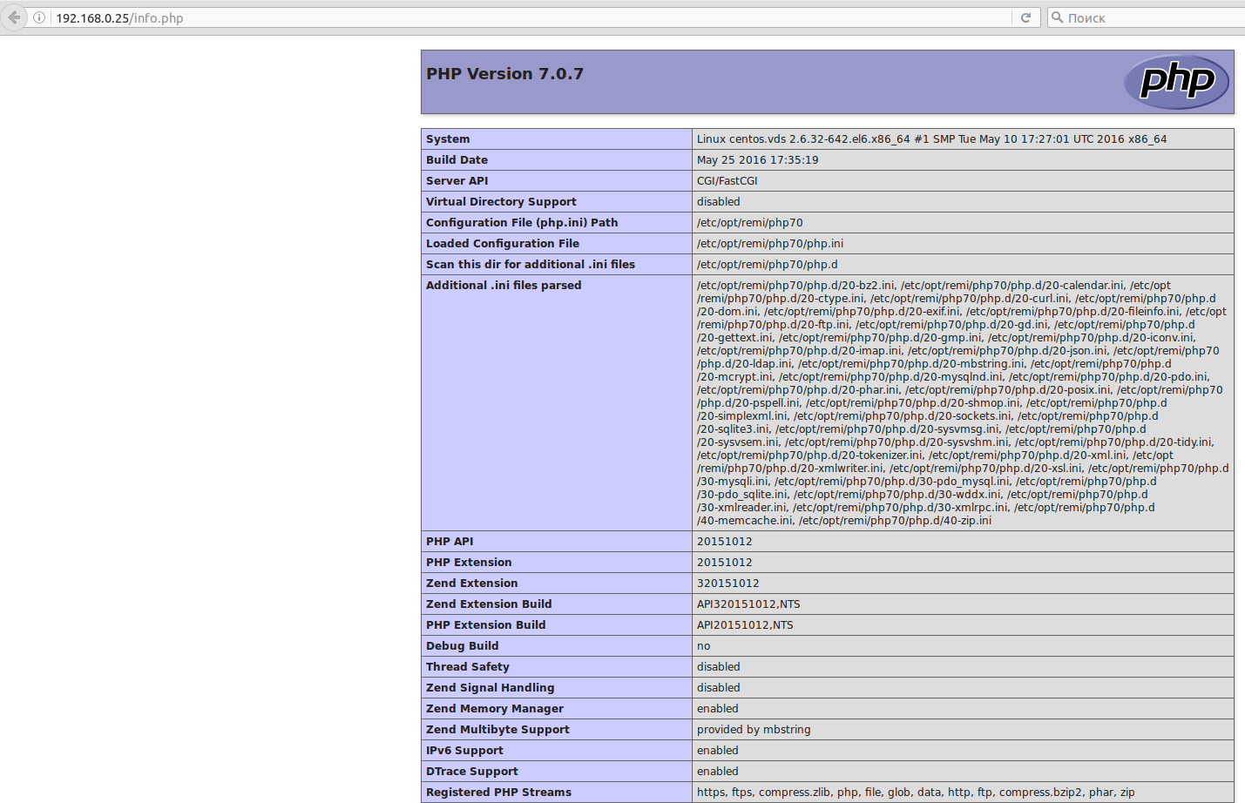Image resolution: width=1245 pixels, height=803 pixels.
Task: Click the Build Date label
Action: 457,160
